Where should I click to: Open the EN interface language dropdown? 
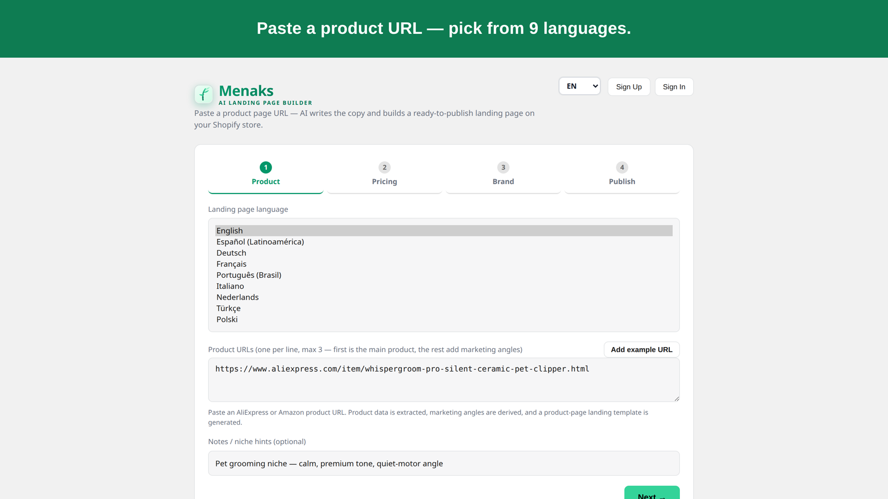pyautogui.click(x=579, y=86)
